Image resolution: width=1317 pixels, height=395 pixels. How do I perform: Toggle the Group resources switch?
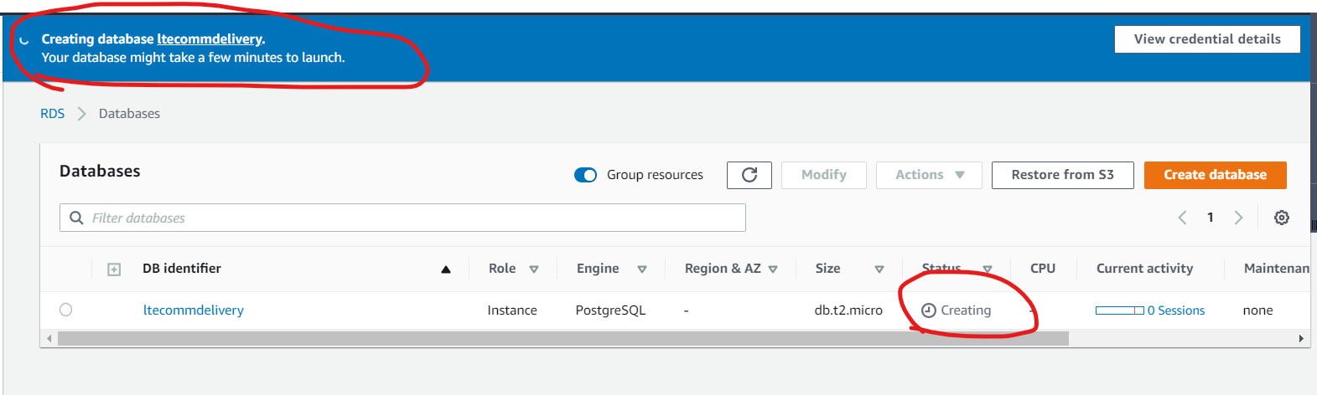[x=585, y=175]
